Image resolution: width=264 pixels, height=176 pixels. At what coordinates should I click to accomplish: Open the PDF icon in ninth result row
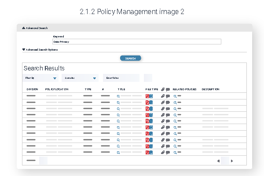[147, 146]
